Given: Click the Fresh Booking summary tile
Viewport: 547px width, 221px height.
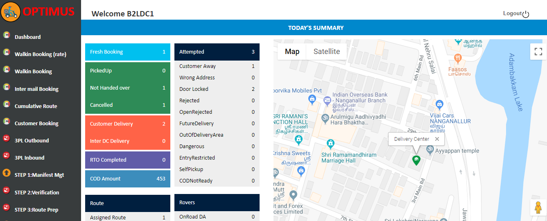Looking at the screenshot, I should [x=127, y=52].
